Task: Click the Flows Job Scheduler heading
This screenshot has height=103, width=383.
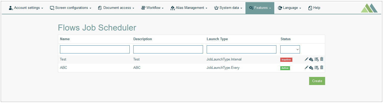Action: pos(97,28)
